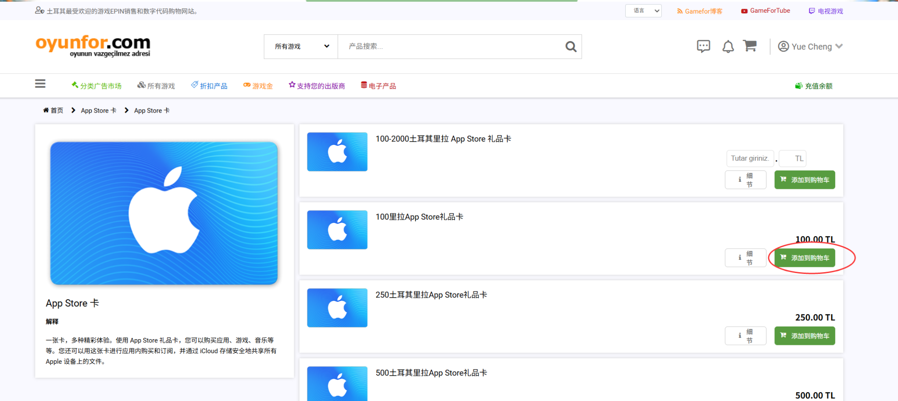Click the notification bell icon
Screen dimensions: 898x401
(728, 46)
